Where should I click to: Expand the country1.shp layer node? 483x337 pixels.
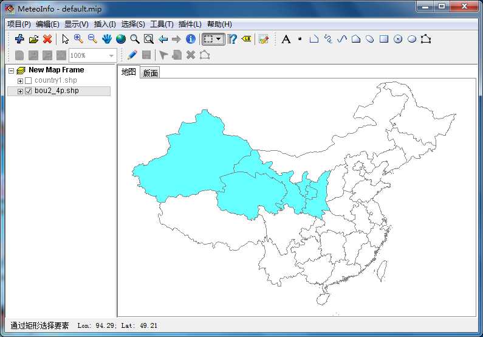tap(20, 81)
